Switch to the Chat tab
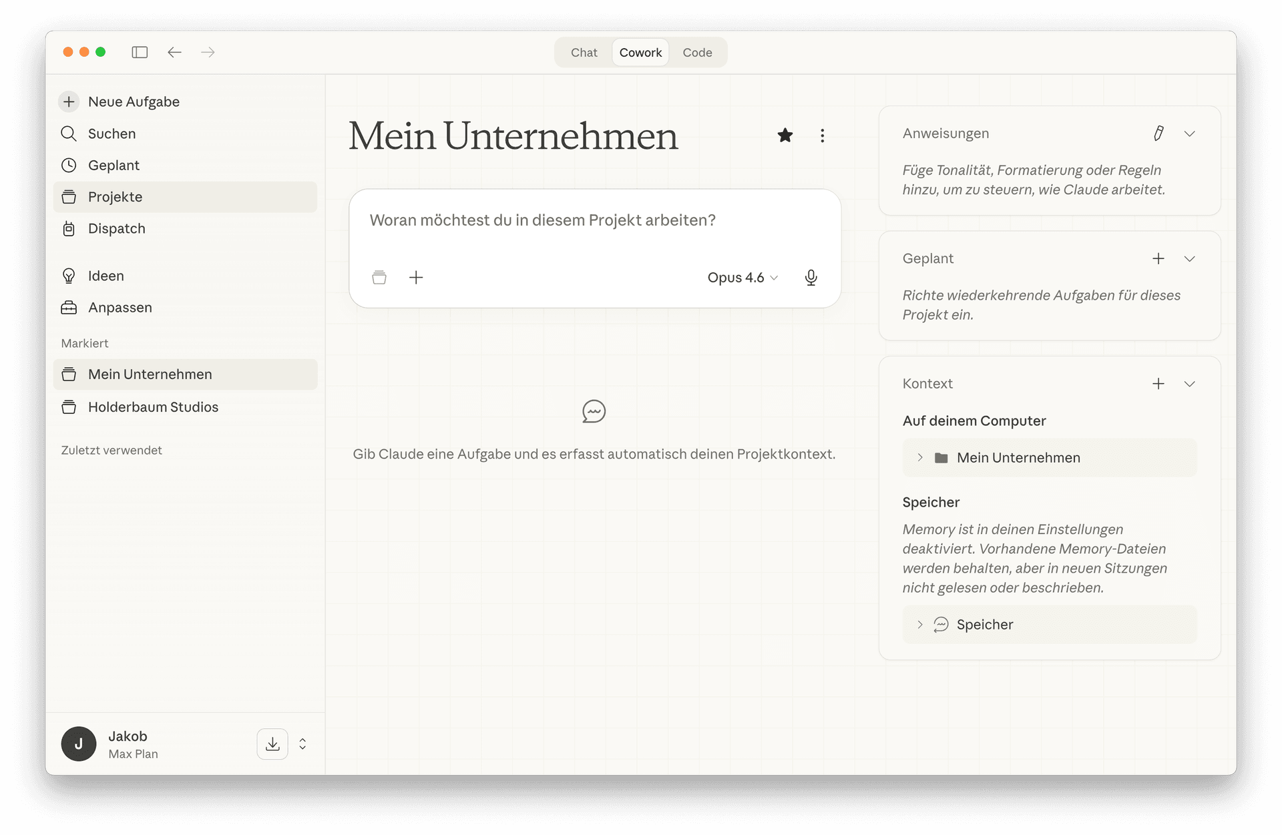The height and width of the screenshot is (835, 1282). (x=584, y=53)
